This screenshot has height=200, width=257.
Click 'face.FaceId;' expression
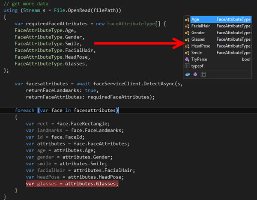[x=68, y=137]
